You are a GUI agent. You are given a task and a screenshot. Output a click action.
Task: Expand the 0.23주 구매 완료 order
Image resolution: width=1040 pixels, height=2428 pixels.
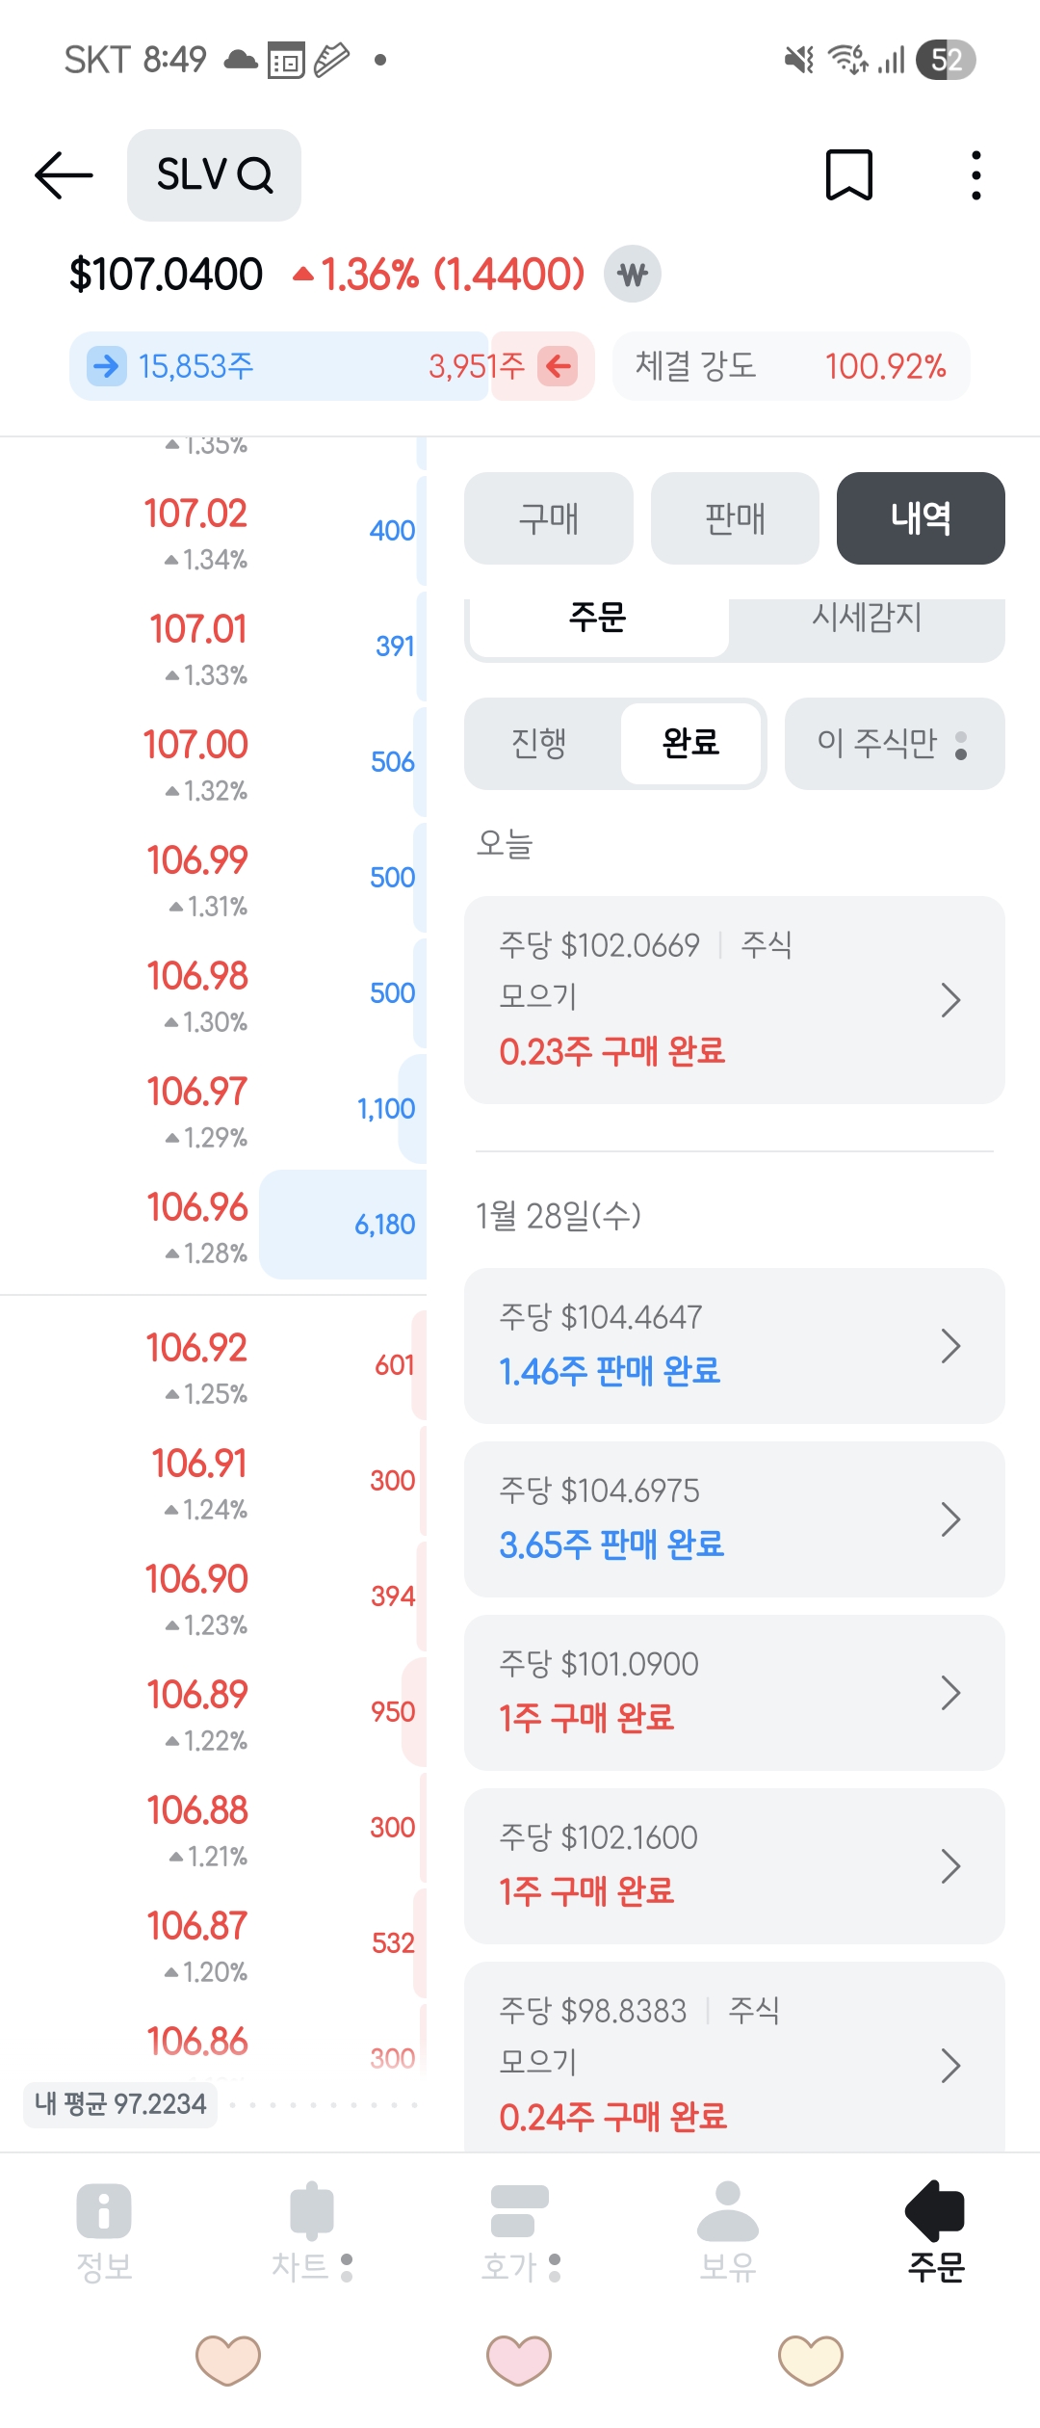pos(734,1000)
